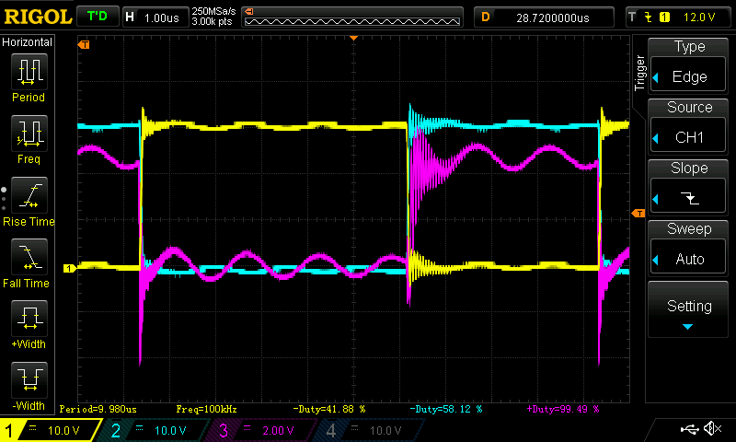Select the +Width measurement icon
The width and height of the screenshot is (736, 442).
(x=29, y=318)
